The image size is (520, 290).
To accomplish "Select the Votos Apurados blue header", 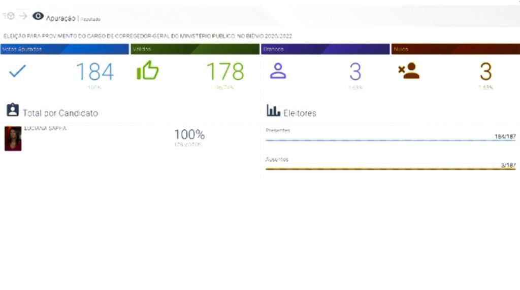I will point(64,49).
